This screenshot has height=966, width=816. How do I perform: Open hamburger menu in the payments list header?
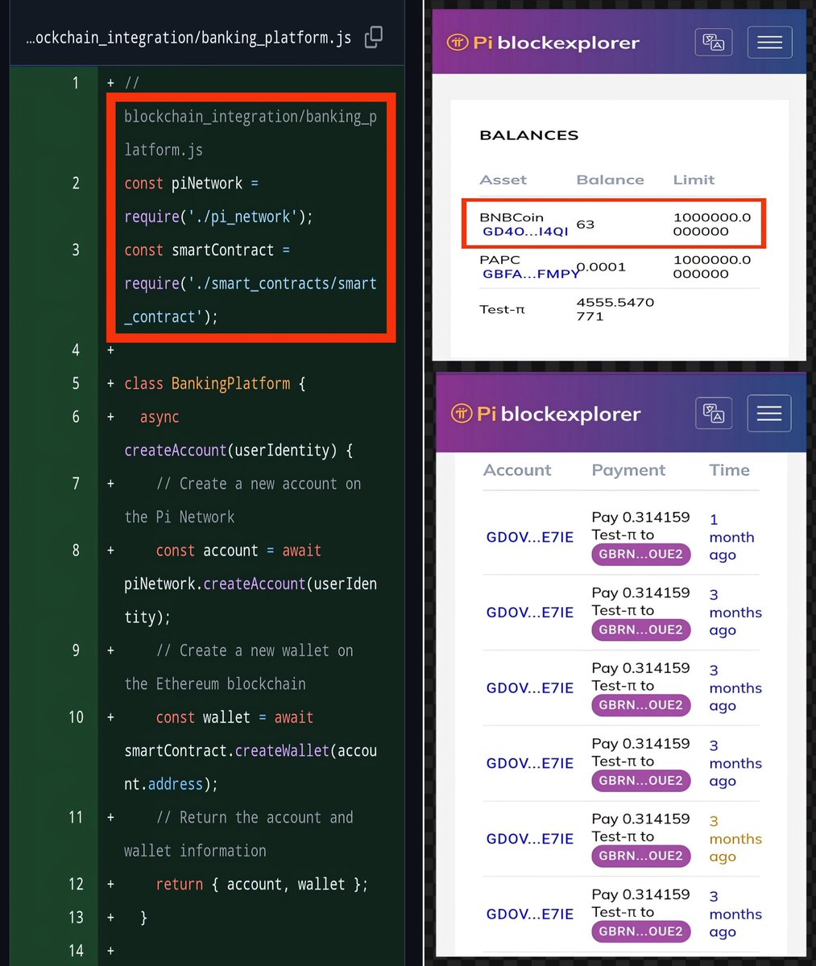pyautogui.click(x=769, y=414)
